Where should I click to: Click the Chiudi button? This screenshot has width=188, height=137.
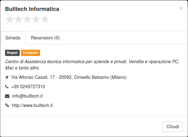coord(173,127)
